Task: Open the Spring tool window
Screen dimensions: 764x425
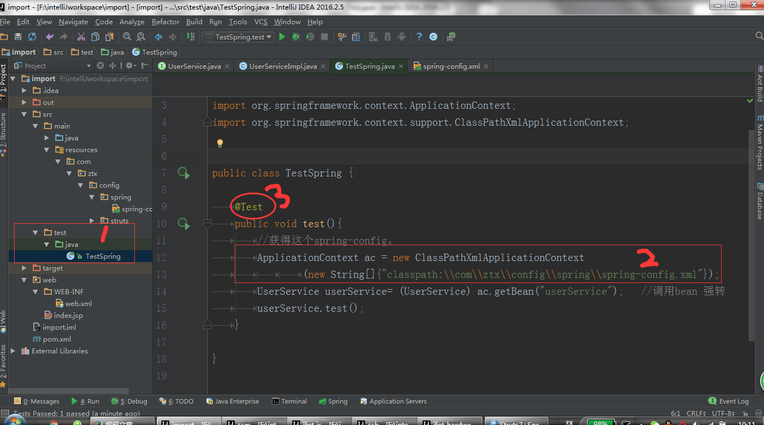Action: [x=333, y=401]
